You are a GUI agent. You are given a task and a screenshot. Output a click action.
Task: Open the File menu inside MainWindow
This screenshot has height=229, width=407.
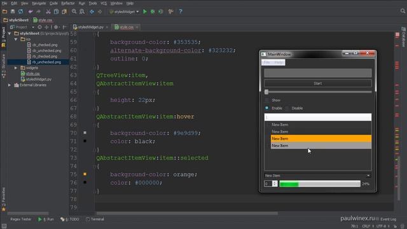click(x=266, y=62)
